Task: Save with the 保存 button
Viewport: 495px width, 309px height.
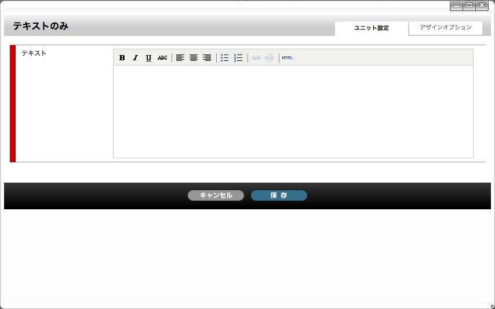Action: (279, 195)
